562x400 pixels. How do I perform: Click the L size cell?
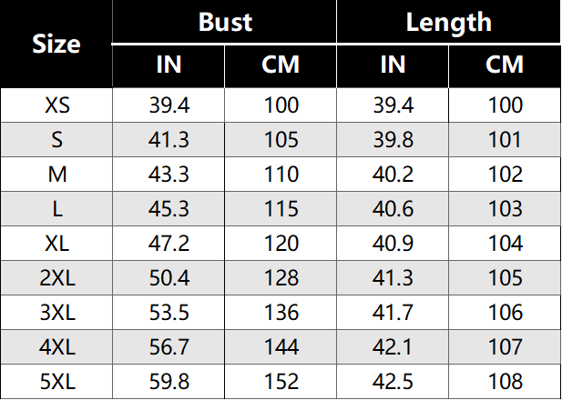point(56,209)
